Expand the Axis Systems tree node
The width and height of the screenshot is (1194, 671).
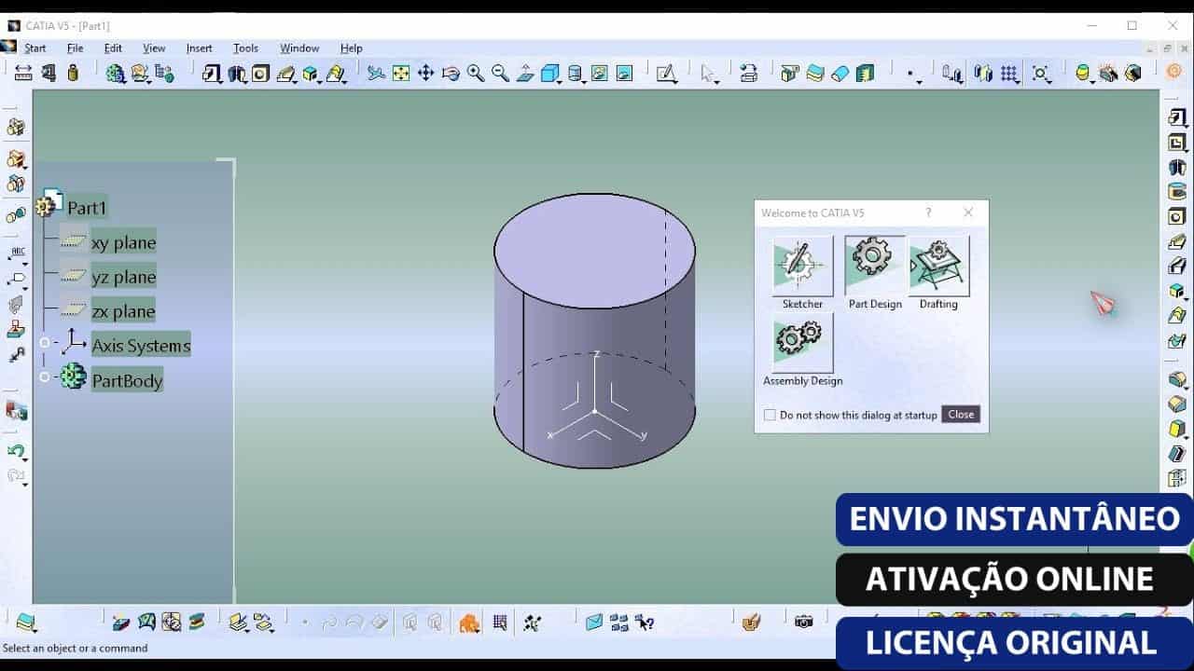44,343
